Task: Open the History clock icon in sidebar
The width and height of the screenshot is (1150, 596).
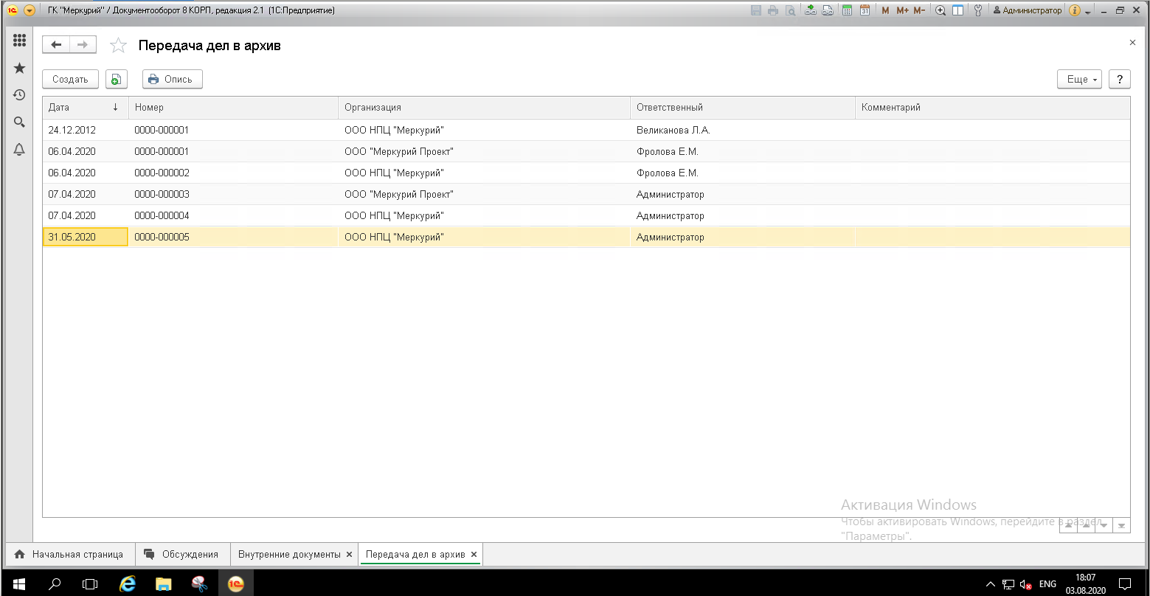Action: click(20, 95)
